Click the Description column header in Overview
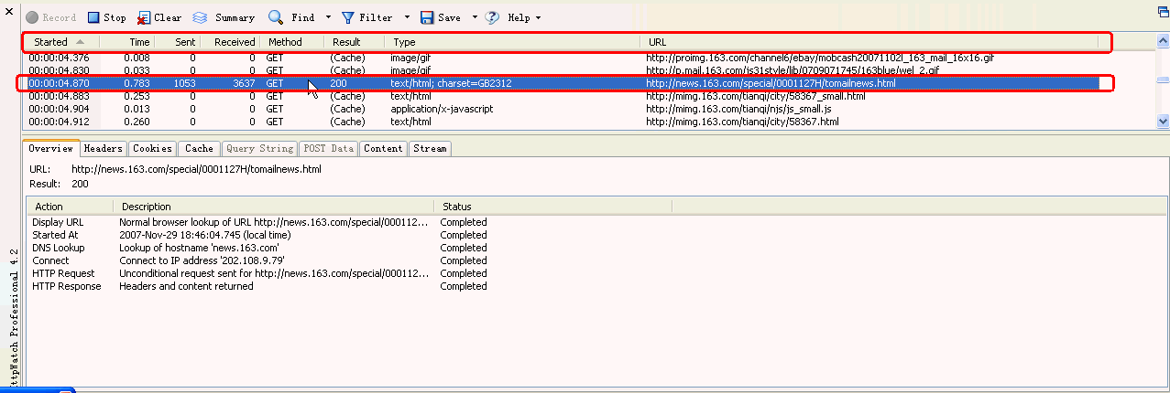Image resolution: width=1170 pixels, height=393 pixels. (273, 207)
